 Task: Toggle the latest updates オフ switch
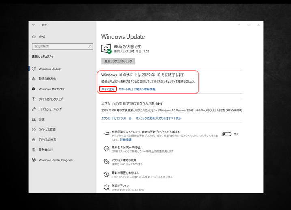click(x=226, y=134)
